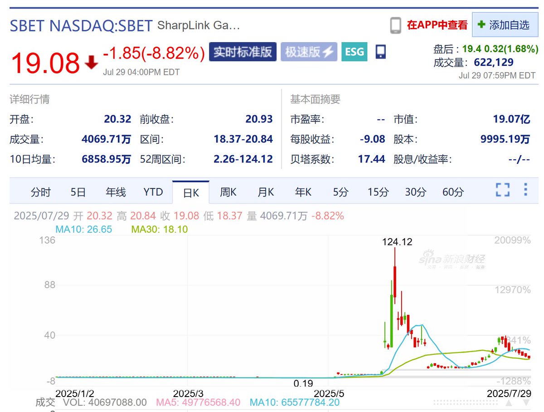
Task: Select the 月K chart tab
Action: point(266,192)
